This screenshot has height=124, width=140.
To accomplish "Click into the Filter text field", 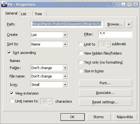I will tap(115, 35).
